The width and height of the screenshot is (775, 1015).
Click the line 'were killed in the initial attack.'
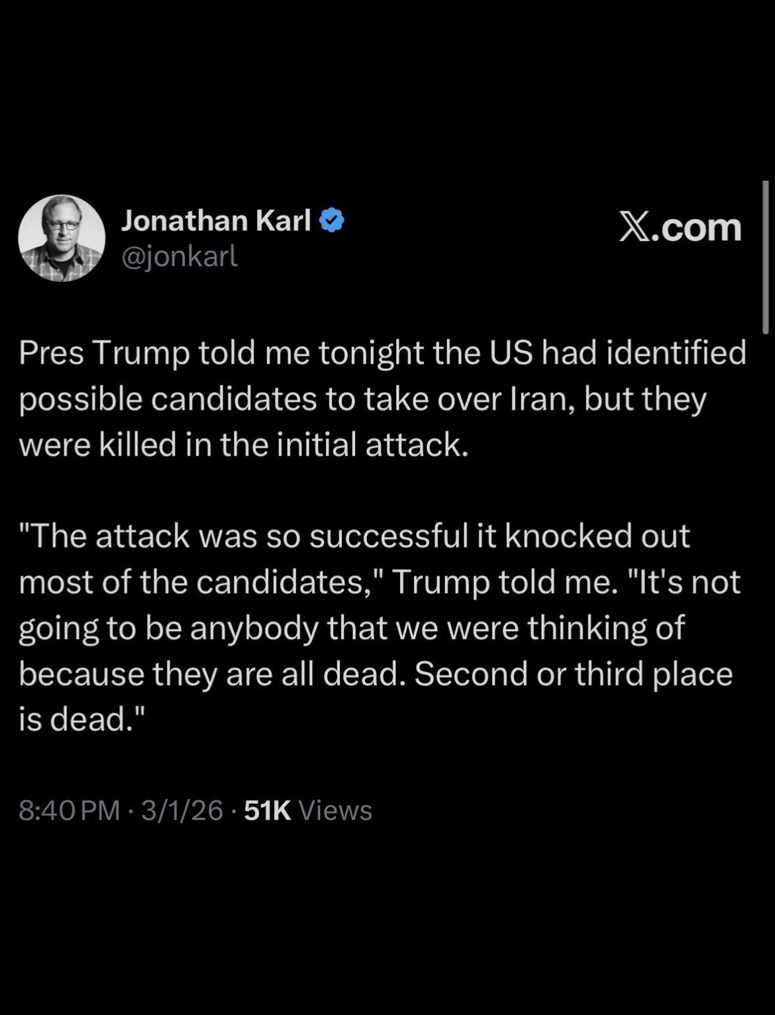coord(244,444)
